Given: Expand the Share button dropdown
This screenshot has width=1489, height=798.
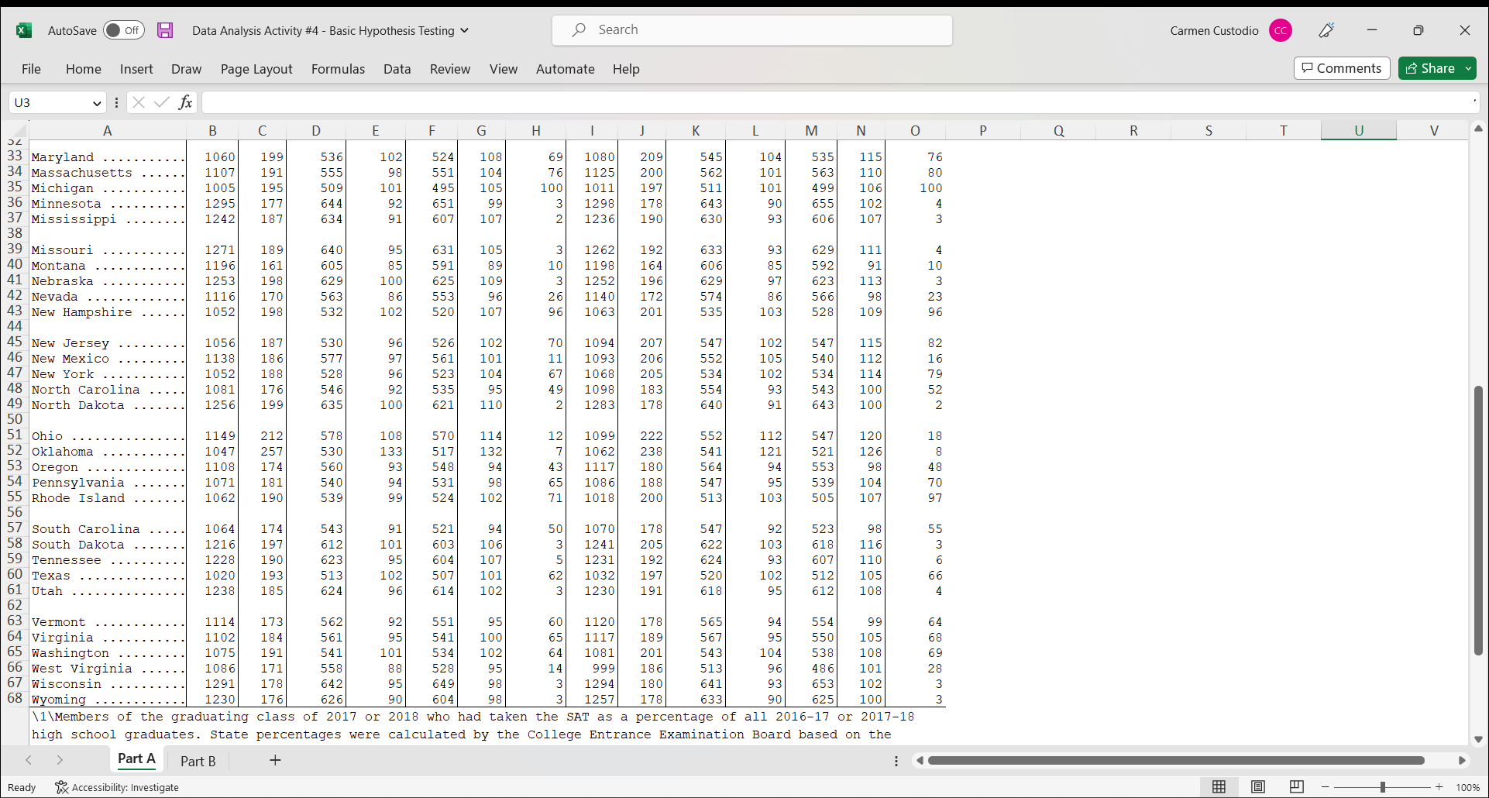Looking at the screenshot, I should tap(1468, 68).
